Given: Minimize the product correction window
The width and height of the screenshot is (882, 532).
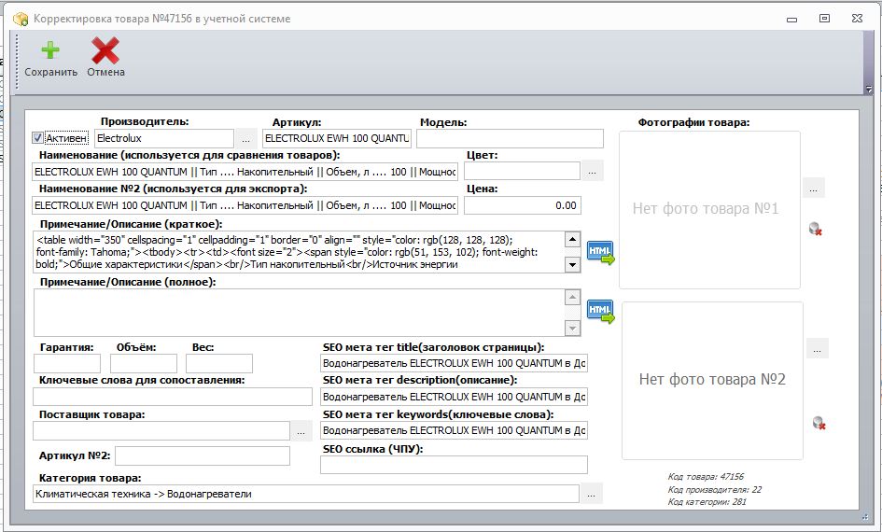Looking at the screenshot, I should 792,20.
